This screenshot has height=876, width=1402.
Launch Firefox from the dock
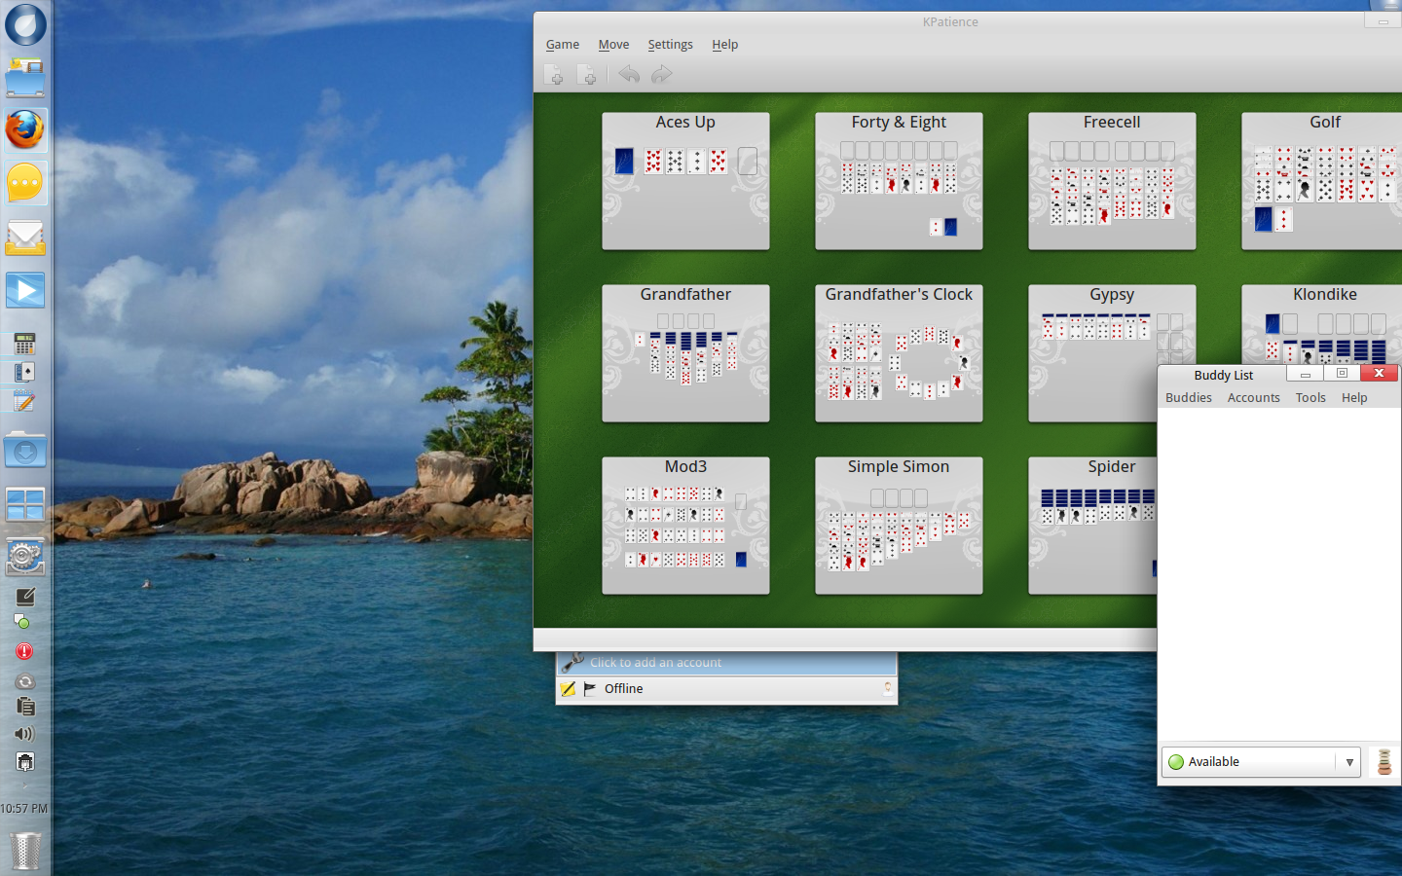pyautogui.click(x=25, y=129)
